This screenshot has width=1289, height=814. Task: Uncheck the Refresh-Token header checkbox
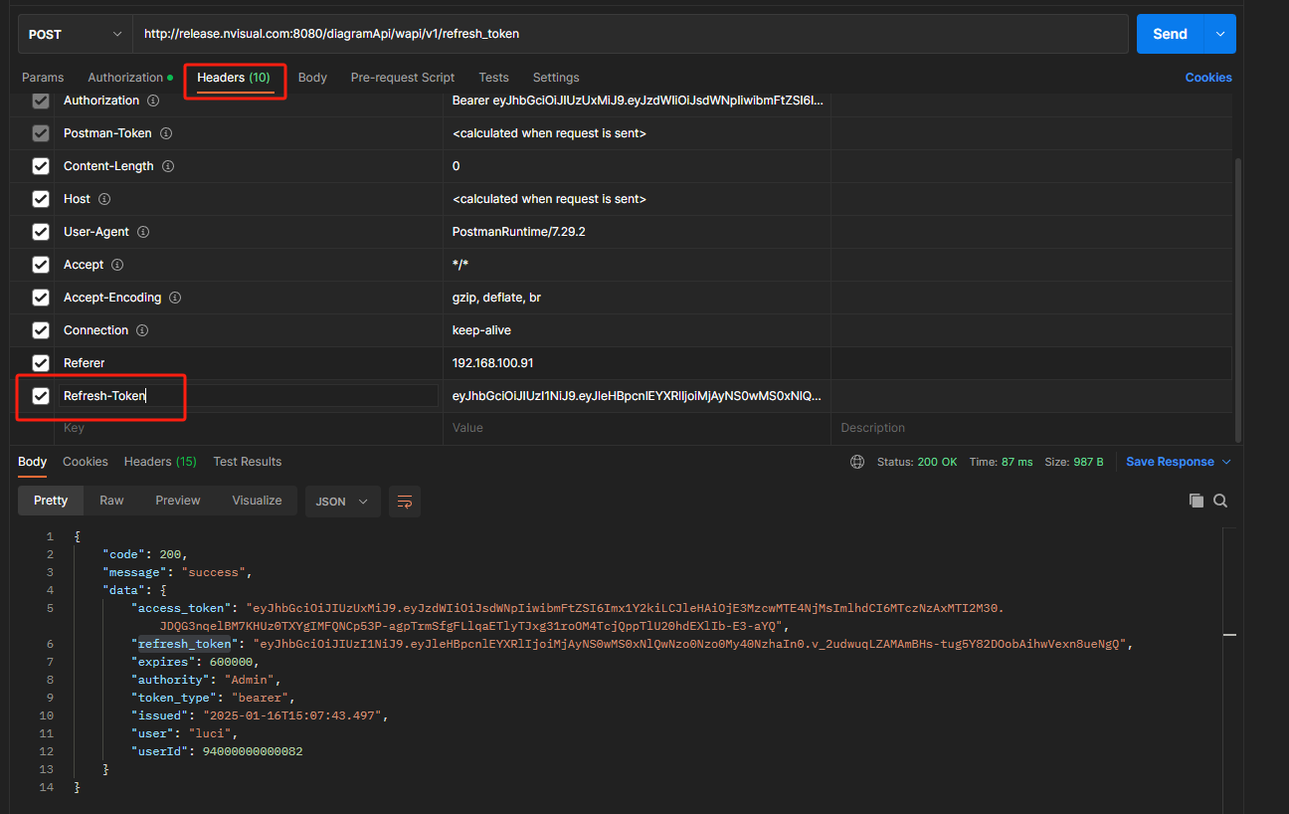coord(41,396)
